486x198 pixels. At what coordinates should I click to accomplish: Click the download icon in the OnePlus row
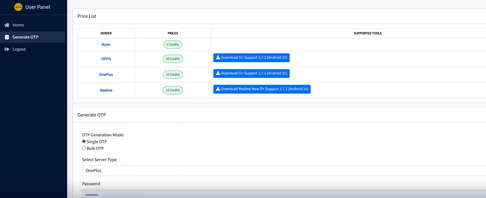[218, 73]
